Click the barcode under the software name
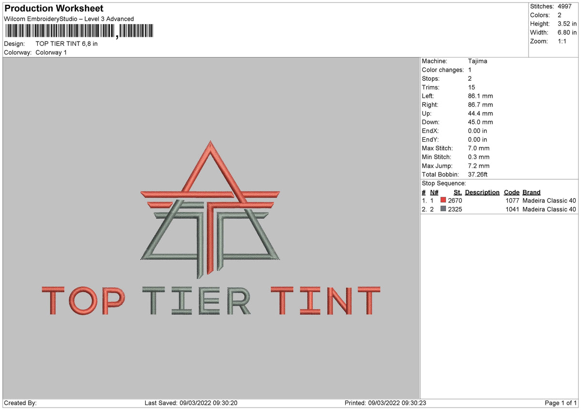 pos(79,31)
